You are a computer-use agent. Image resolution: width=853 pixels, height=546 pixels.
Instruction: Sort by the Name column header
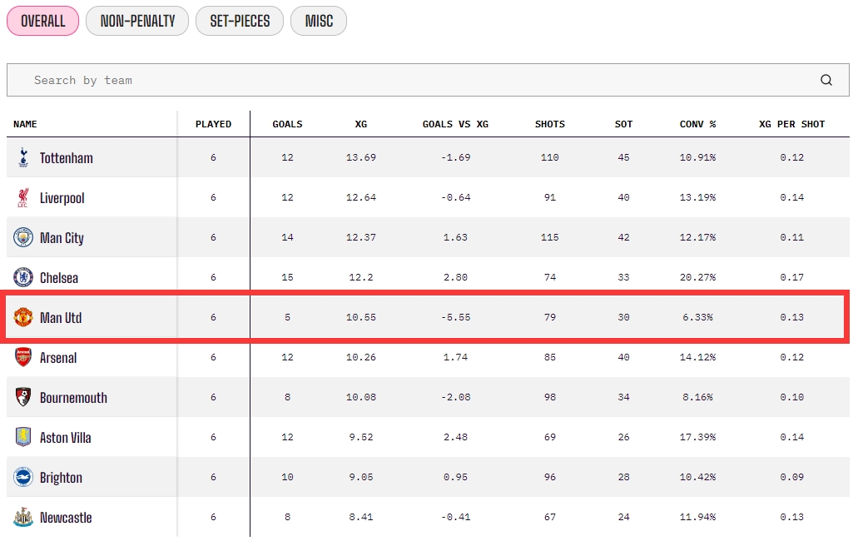click(25, 124)
